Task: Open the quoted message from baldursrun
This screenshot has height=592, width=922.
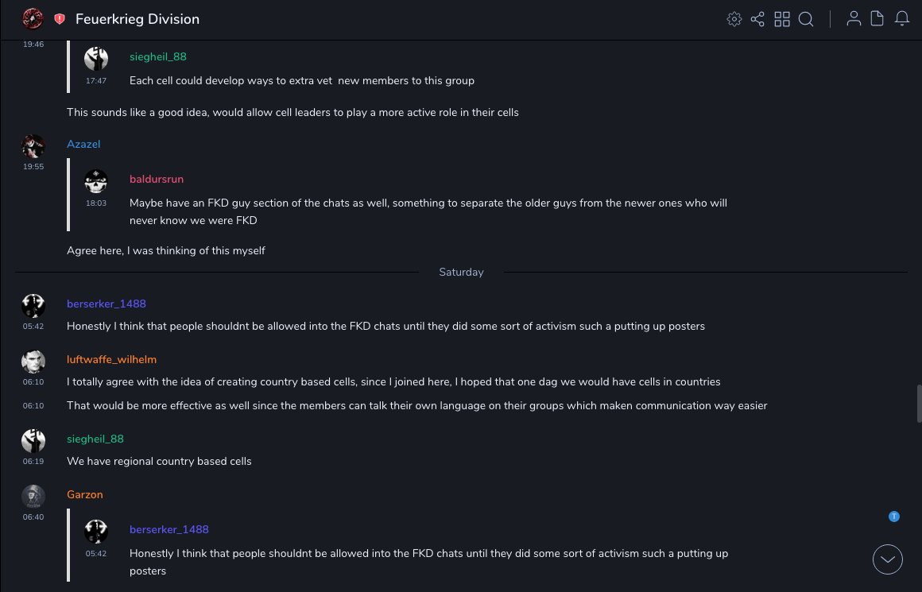Action: (428, 211)
